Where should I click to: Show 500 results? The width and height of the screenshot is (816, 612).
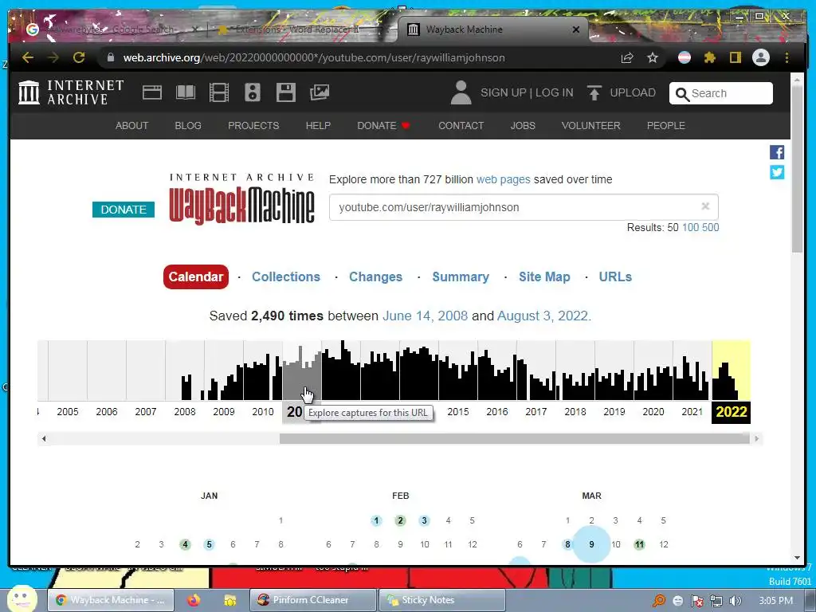coord(710,227)
